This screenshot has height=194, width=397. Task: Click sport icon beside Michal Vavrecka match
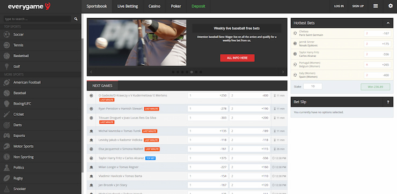91,131
